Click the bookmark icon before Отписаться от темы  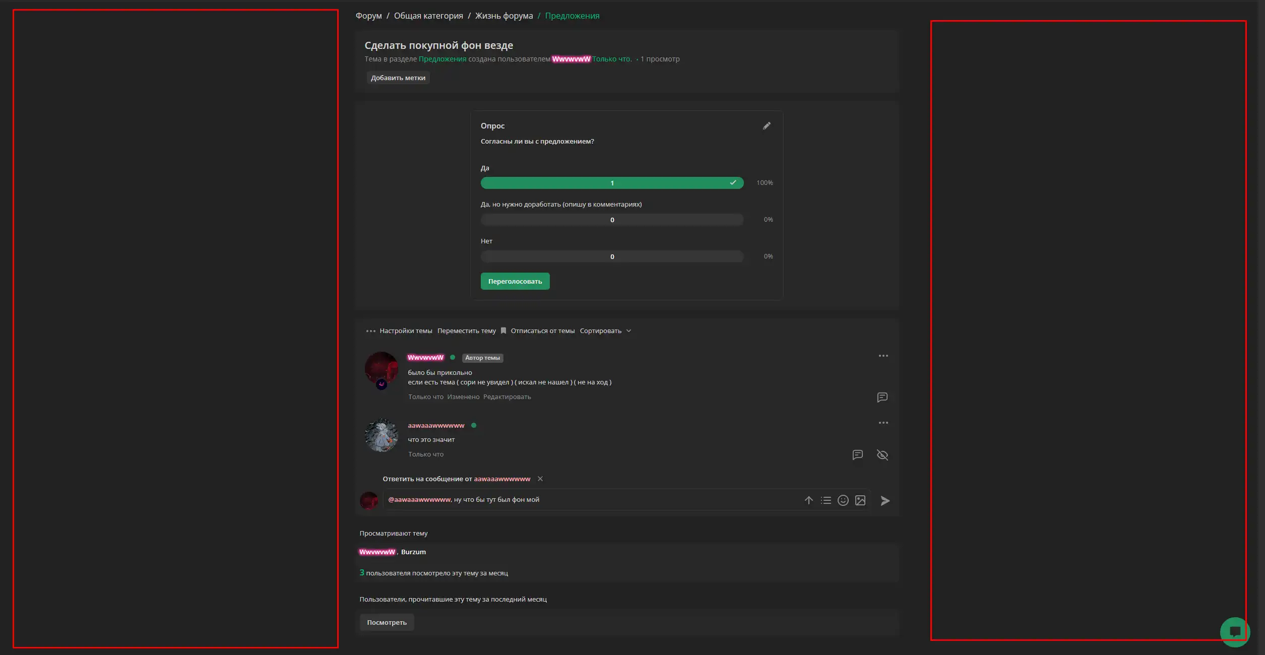point(503,331)
